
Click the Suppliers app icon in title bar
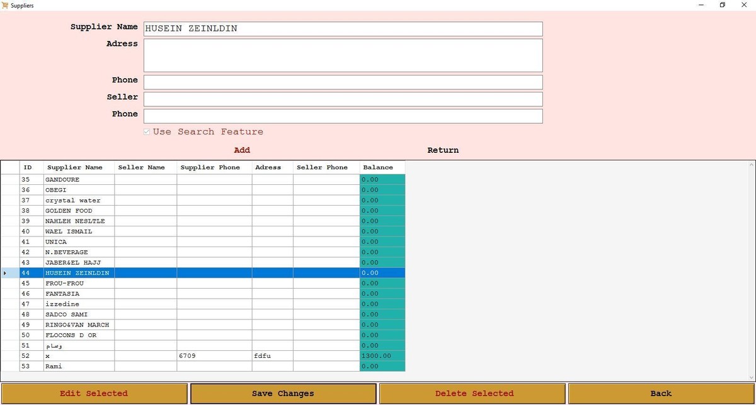tap(6, 5)
